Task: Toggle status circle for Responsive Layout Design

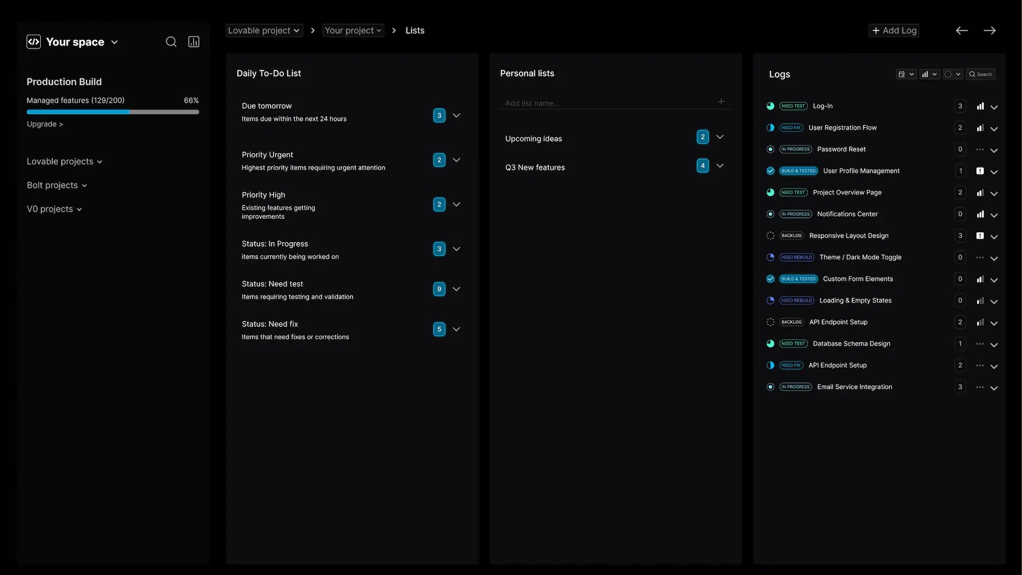Action: [770, 235]
